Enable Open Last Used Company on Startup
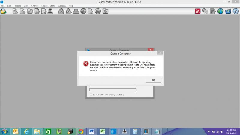The width and height of the screenshot is (240, 135). click(x=91, y=95)
